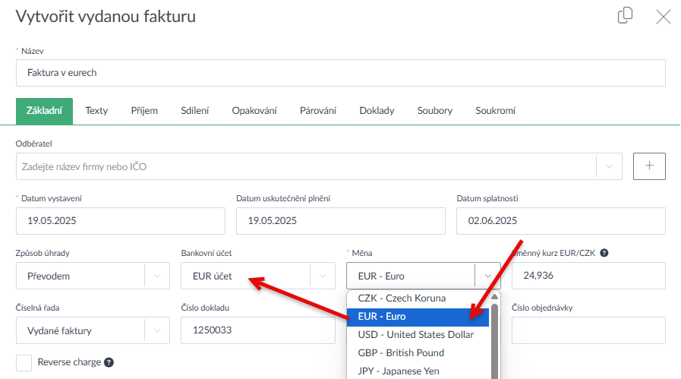Close the invoice creation dialog
Image resolution: width=681 pixels, height=379 pixels.
pyautogui.click(x=663, y=16)
